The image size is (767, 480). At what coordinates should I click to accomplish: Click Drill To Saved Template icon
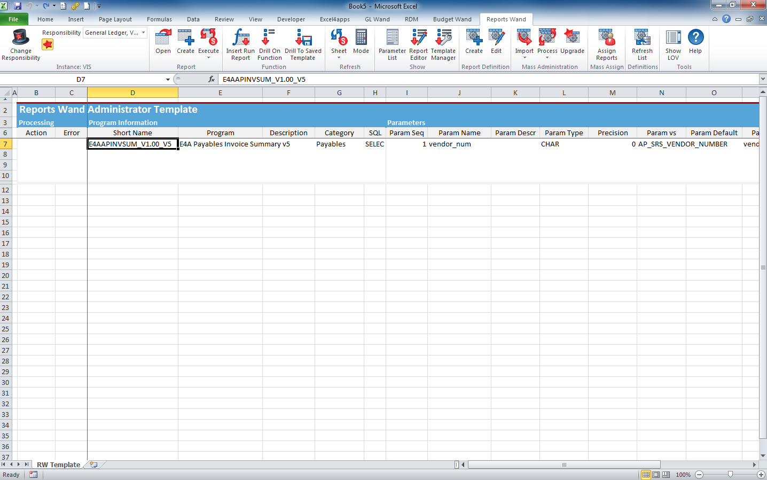pos(303,44)
